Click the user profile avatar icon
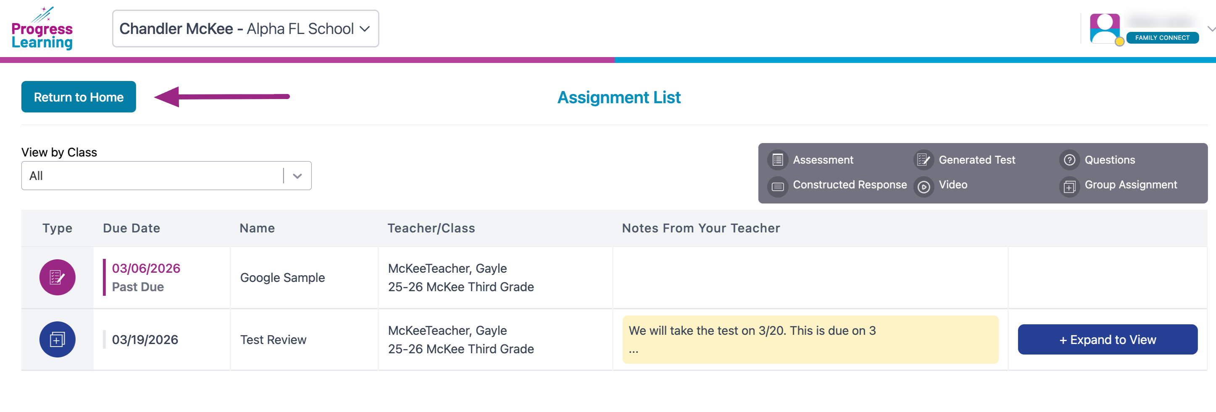The height and width of the screenshot is (412, 1216). [x=1104, y=28]
